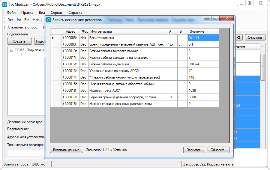The height and width of the screenshot is (170, 270).
Task: Click address cell 300012h
Action: click(71, 64)
